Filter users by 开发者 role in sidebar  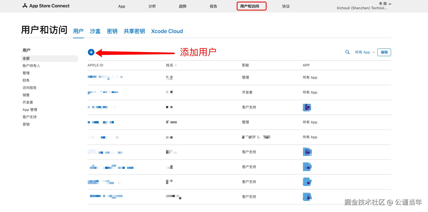coord(28,102)
